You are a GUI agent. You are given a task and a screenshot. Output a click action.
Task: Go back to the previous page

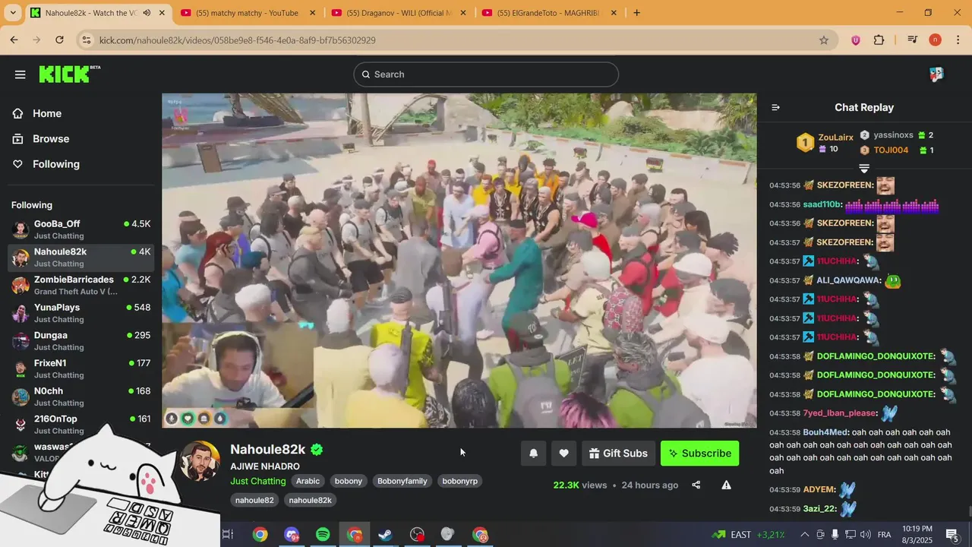click(14, 40)
